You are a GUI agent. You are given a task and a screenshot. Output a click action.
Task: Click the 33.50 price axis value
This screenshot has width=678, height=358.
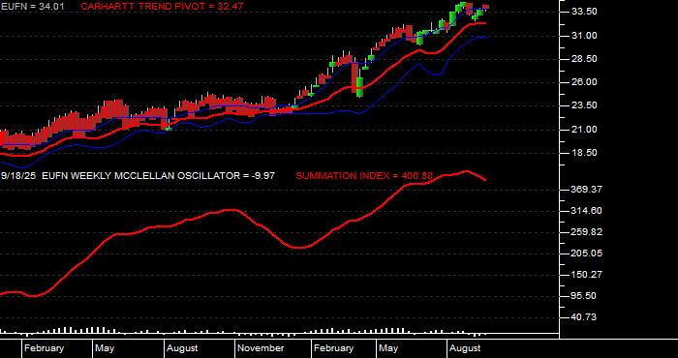click(x=585, y=12)
